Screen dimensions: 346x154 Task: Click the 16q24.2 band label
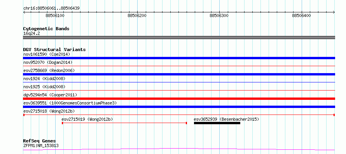(x=31, y=34)
